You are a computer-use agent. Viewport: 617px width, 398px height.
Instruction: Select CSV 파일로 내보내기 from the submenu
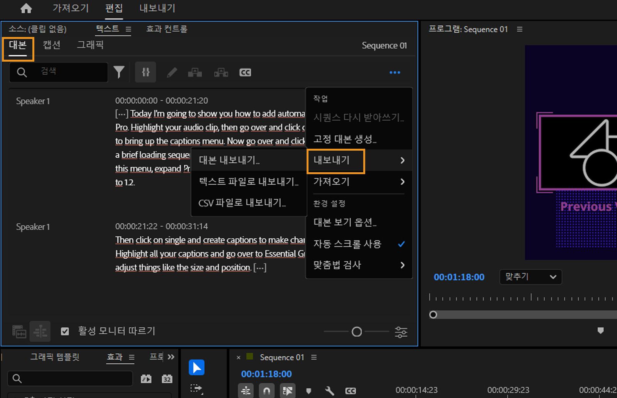point(243,203)
